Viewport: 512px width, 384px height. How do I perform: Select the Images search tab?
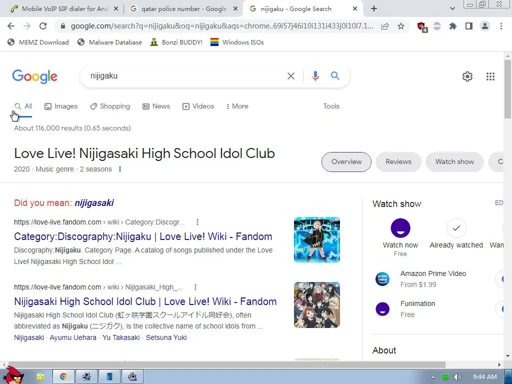click(x=61, y=106)
